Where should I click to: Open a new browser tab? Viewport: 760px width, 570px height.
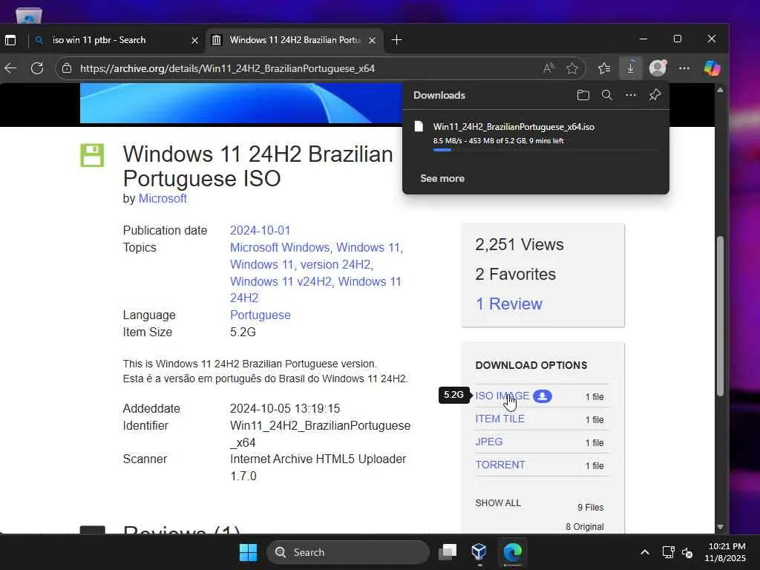click(396, 40)
